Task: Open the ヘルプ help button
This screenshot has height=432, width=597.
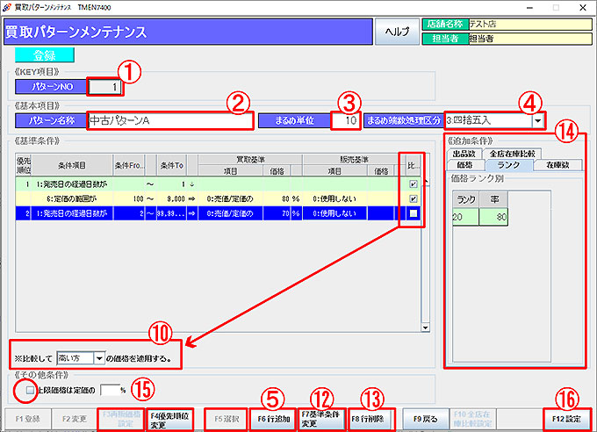Action: [x=397, y=32]
